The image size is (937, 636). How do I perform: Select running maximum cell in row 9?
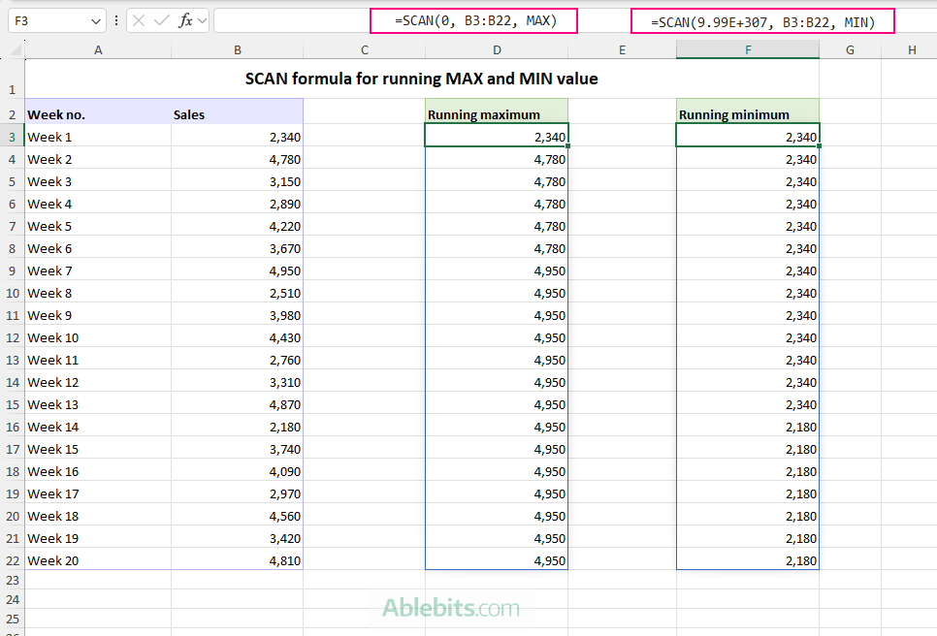tap(497, 270)
